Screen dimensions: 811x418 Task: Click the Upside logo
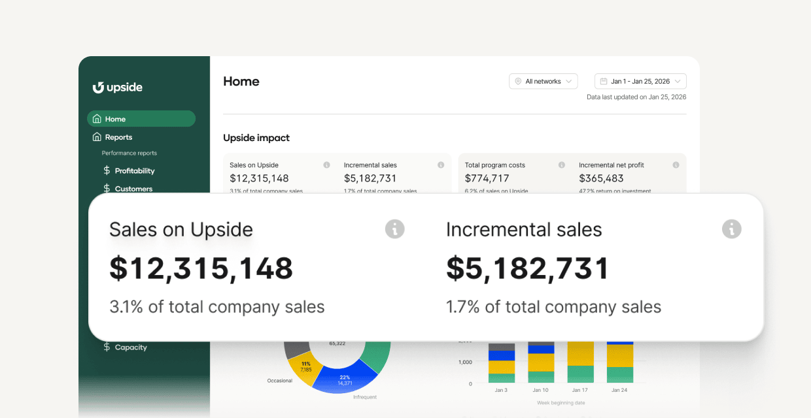coord(118,87)
